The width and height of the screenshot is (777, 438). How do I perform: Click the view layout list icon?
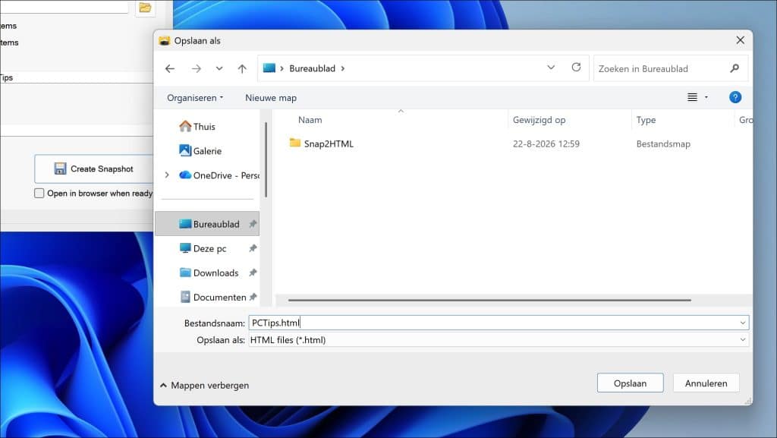click(x=692, y=97)
